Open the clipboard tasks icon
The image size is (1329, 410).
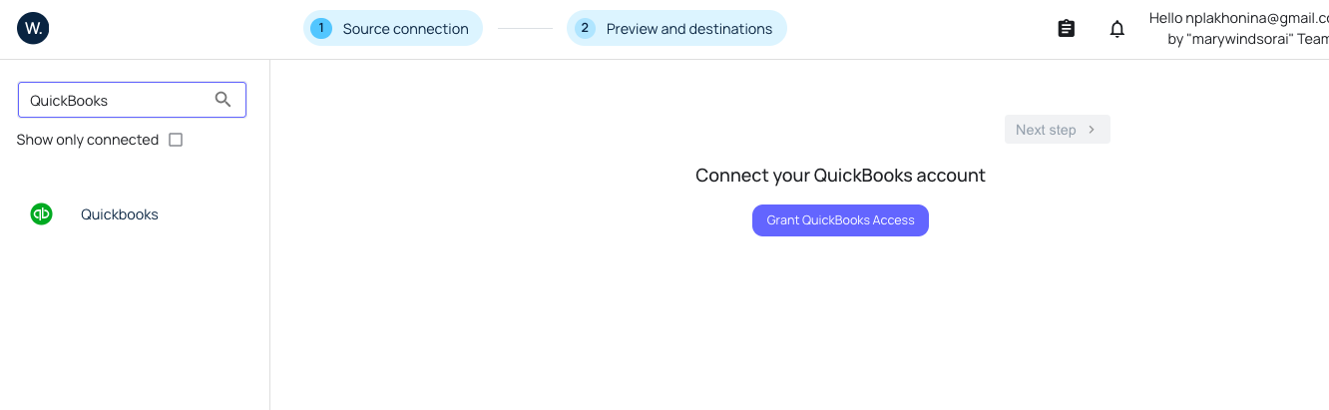click(1067, 29)
